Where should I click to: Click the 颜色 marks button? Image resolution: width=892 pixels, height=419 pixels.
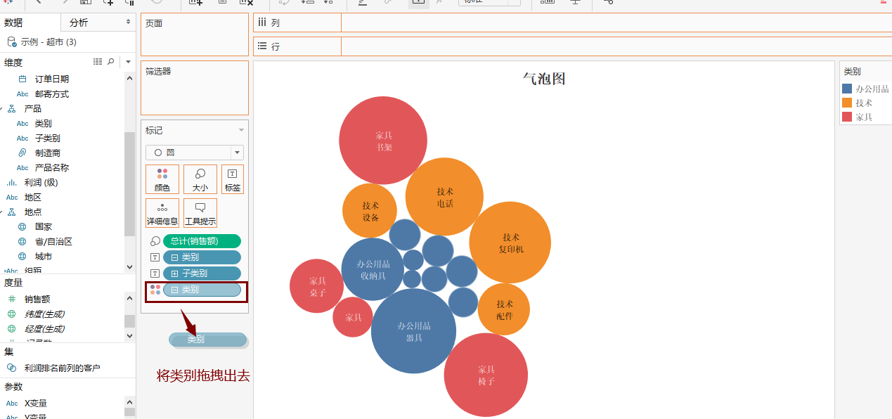click(162, 179)
